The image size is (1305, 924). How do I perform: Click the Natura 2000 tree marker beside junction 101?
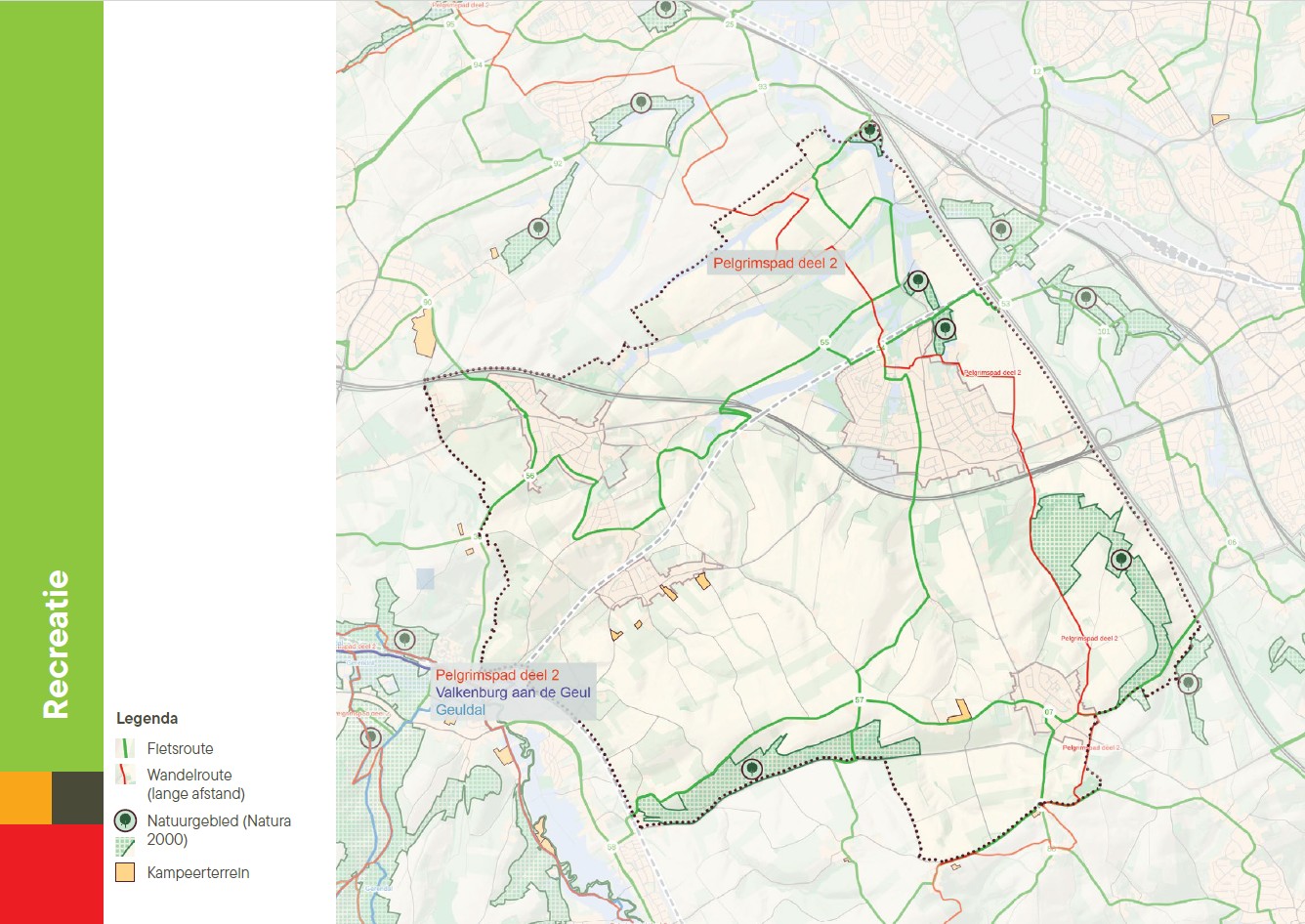click(x=1085, y=298)
